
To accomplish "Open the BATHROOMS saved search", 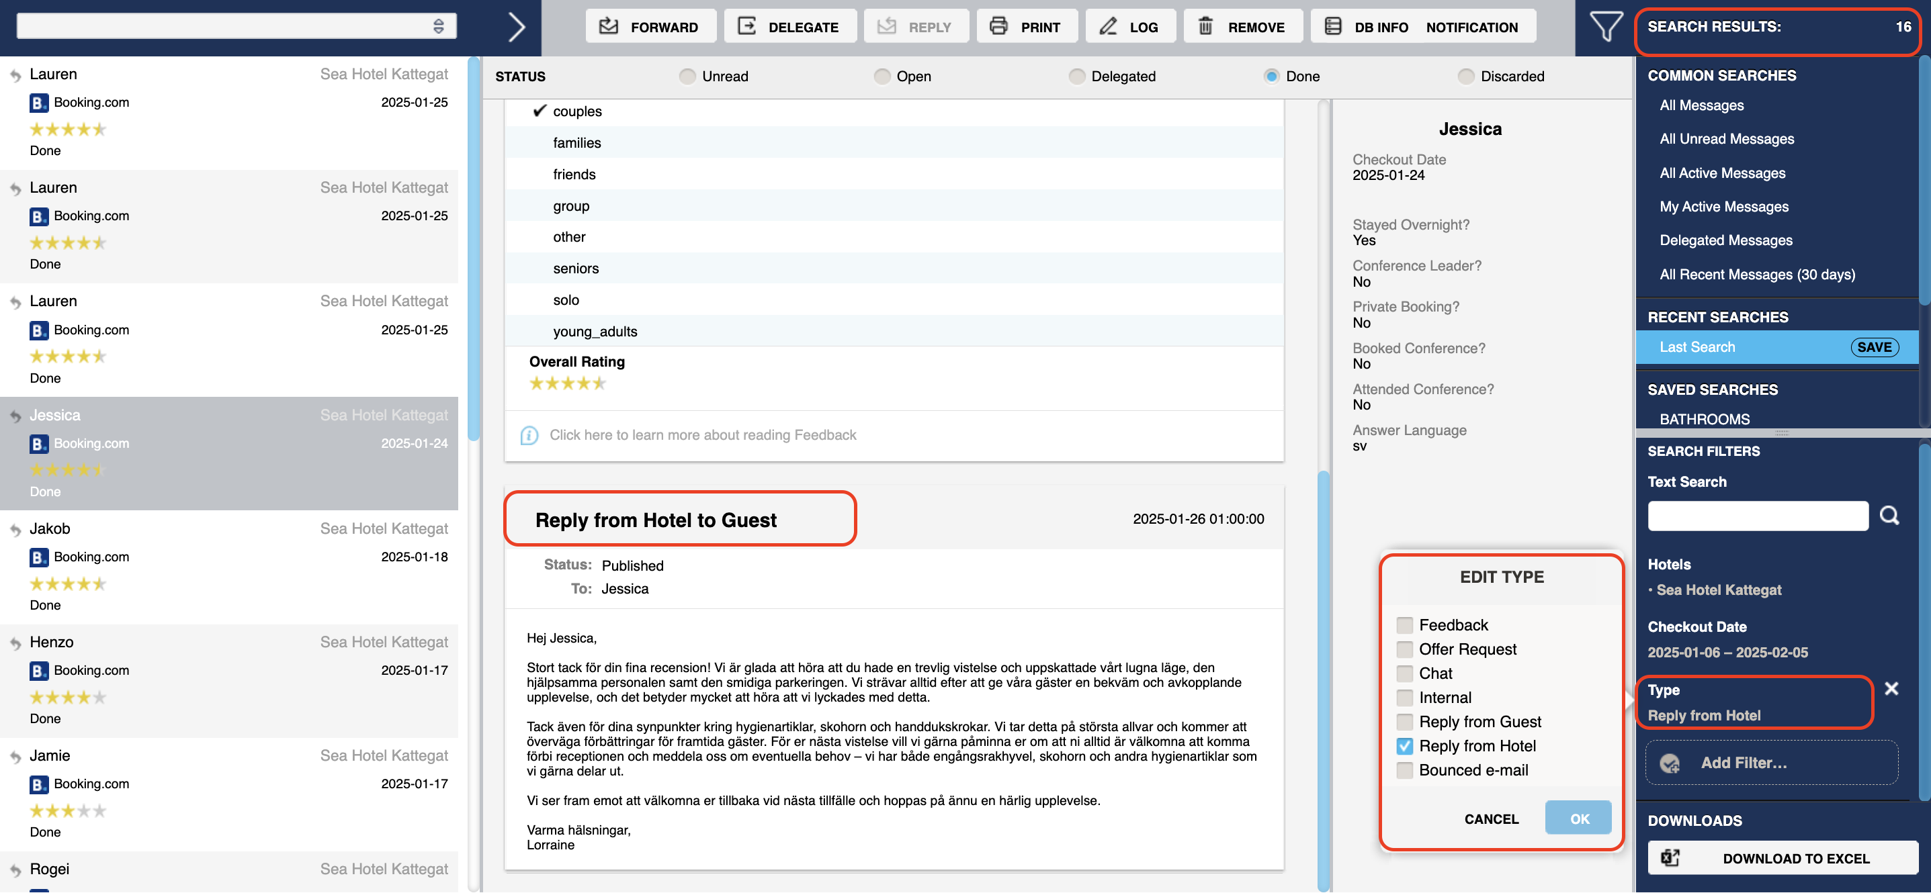I will [x=1705, y=420].
